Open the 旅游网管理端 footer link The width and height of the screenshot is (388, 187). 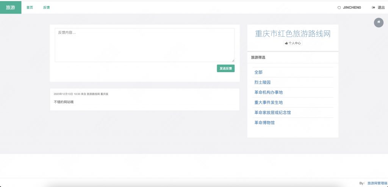377,183
